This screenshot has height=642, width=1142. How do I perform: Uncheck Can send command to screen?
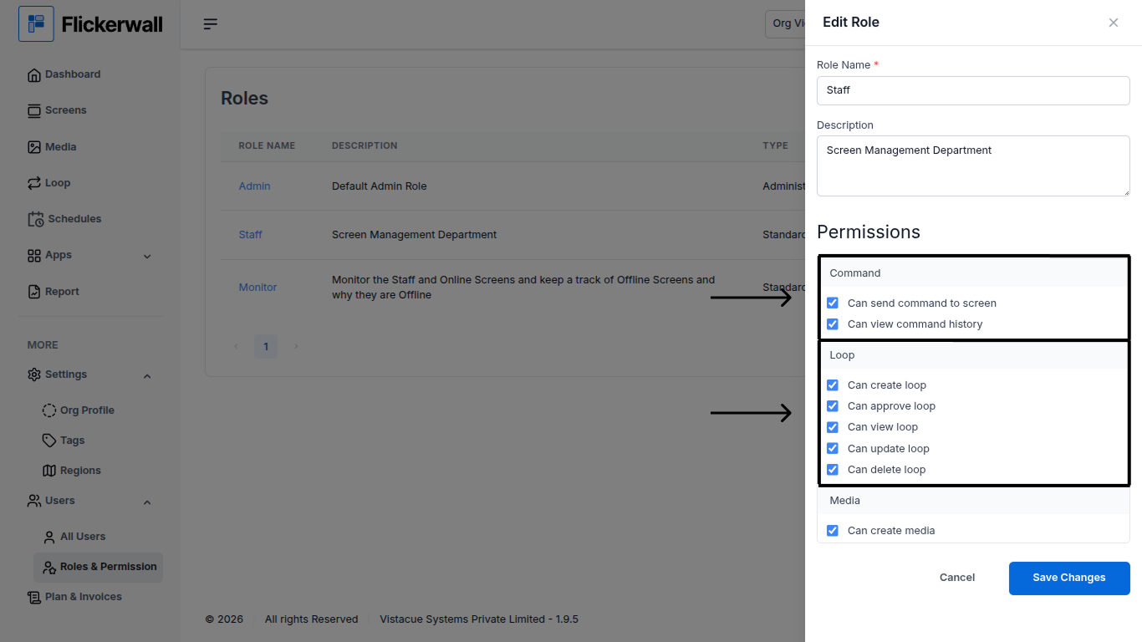833,303
